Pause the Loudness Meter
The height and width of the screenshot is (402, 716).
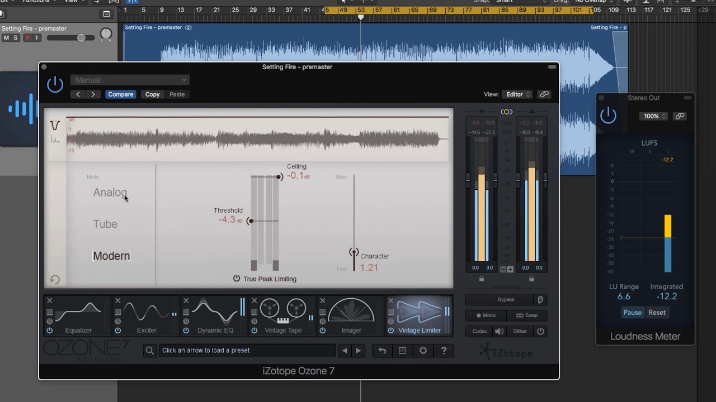pyautogui.click(x=633, y=313)
